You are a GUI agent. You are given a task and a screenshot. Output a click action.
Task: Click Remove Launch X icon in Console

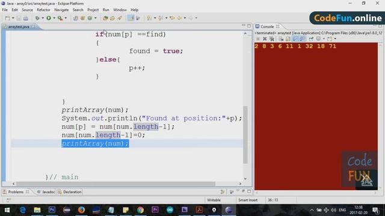click(x=265, y=38)
